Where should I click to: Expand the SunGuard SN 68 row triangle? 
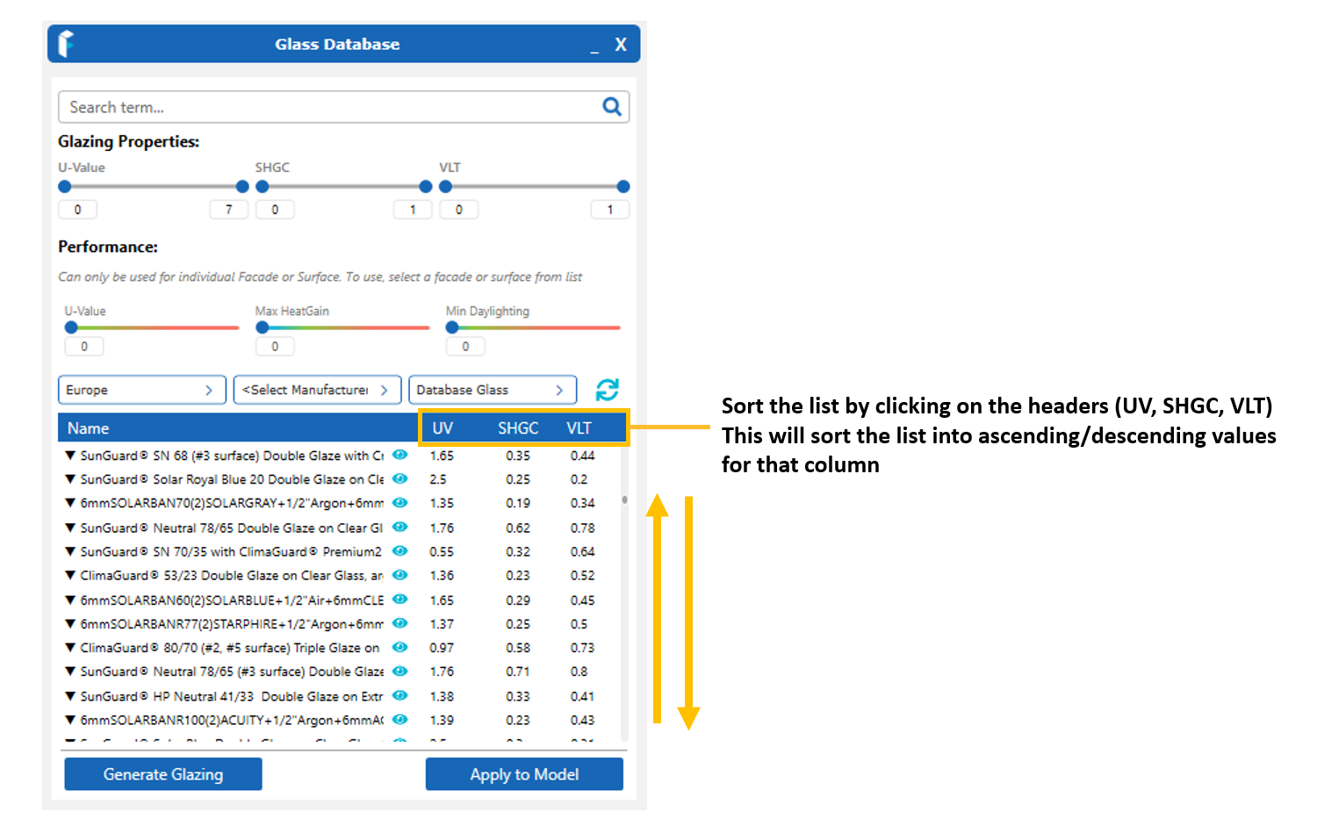click(70, 456)
